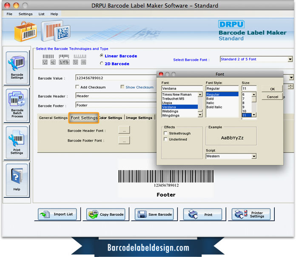The width and height of the screenshot is (296, 257).
Task: Enable the Add Checksum checkbox
Action: (x=77, y=87)
